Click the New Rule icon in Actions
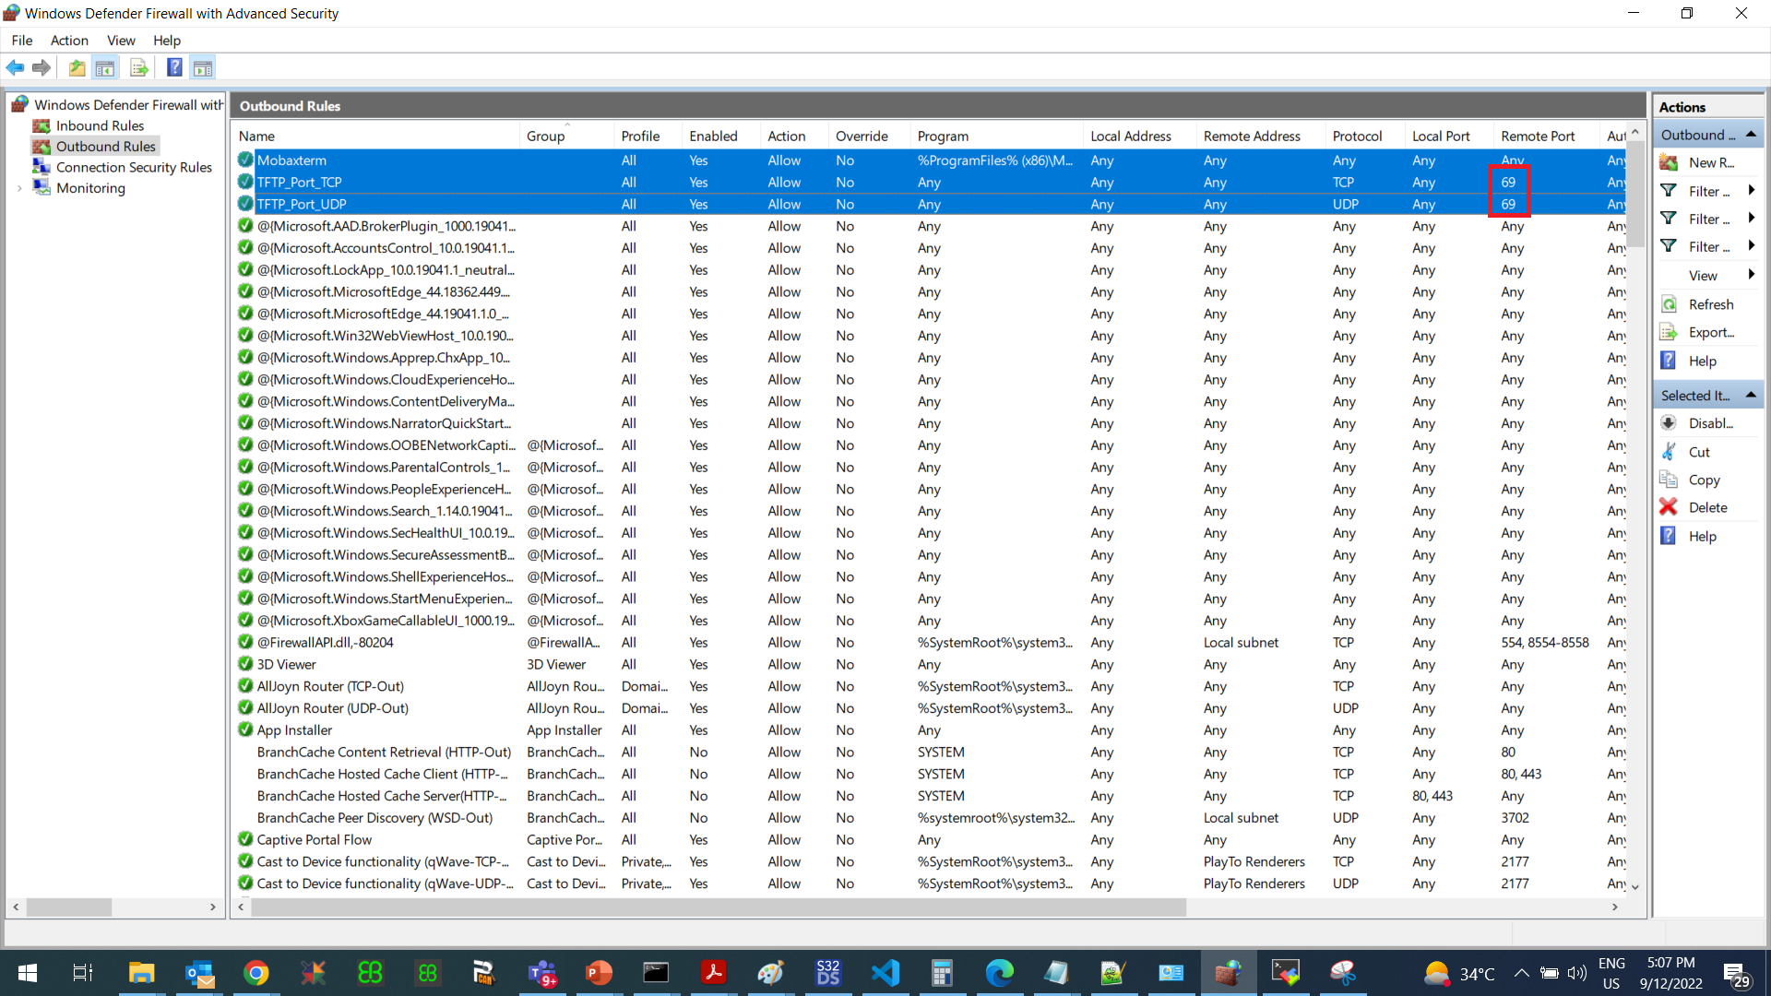The width and height of the screenshot is (1771, 996). pos(1669,162)
